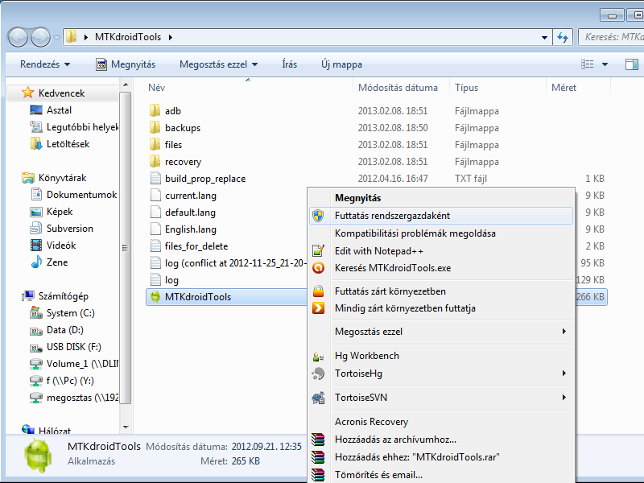
Task: Click the preview pane toggle icon
Action: pos(631,64)
